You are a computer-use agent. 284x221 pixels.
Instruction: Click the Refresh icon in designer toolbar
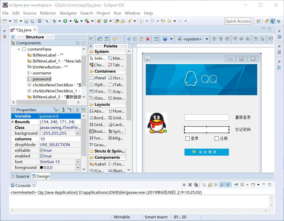(x=106, y=39)
